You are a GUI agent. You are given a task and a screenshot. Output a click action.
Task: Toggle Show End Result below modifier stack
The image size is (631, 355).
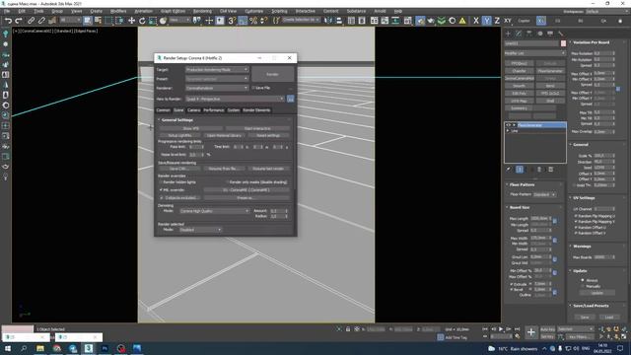[x=520, y=170]
